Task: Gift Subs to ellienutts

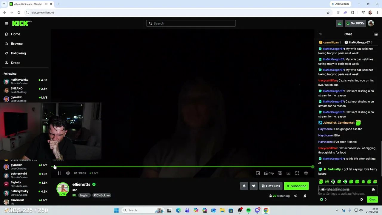Action: pyautogui.click(x=271, y=186)
